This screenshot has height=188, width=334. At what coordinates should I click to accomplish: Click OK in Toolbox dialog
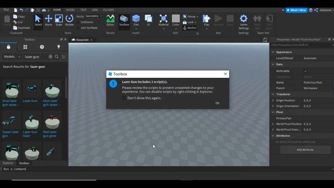(x=217, y=103)
